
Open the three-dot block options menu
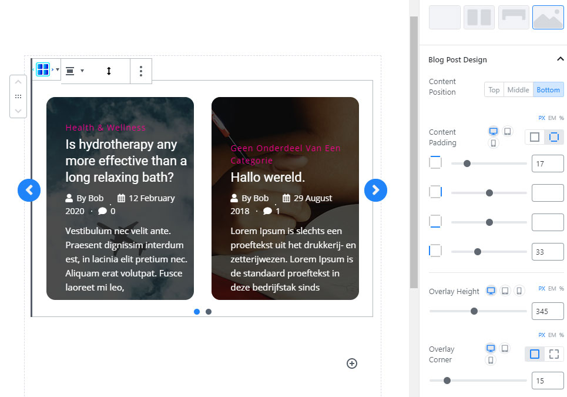coord(141,71)
